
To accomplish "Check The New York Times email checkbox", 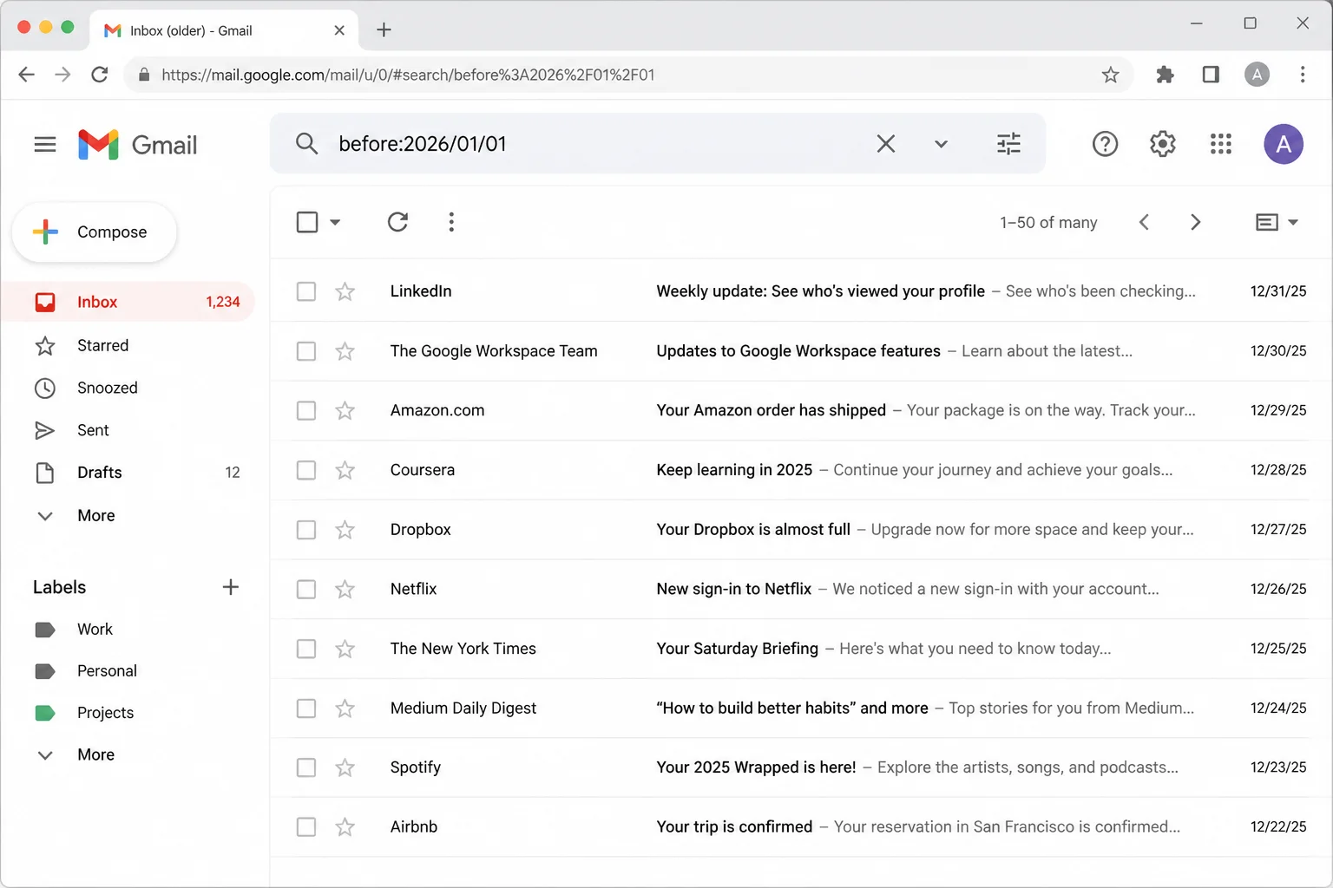I will click(x=306, y=649).
